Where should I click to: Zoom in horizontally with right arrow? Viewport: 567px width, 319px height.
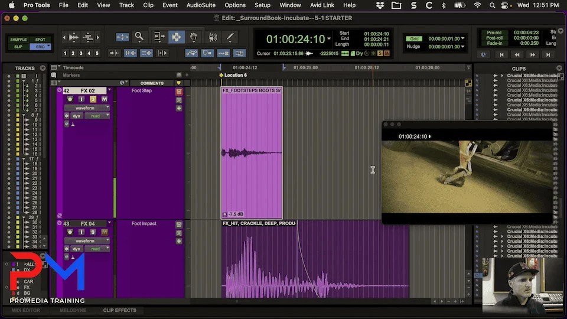pos(97,37)
